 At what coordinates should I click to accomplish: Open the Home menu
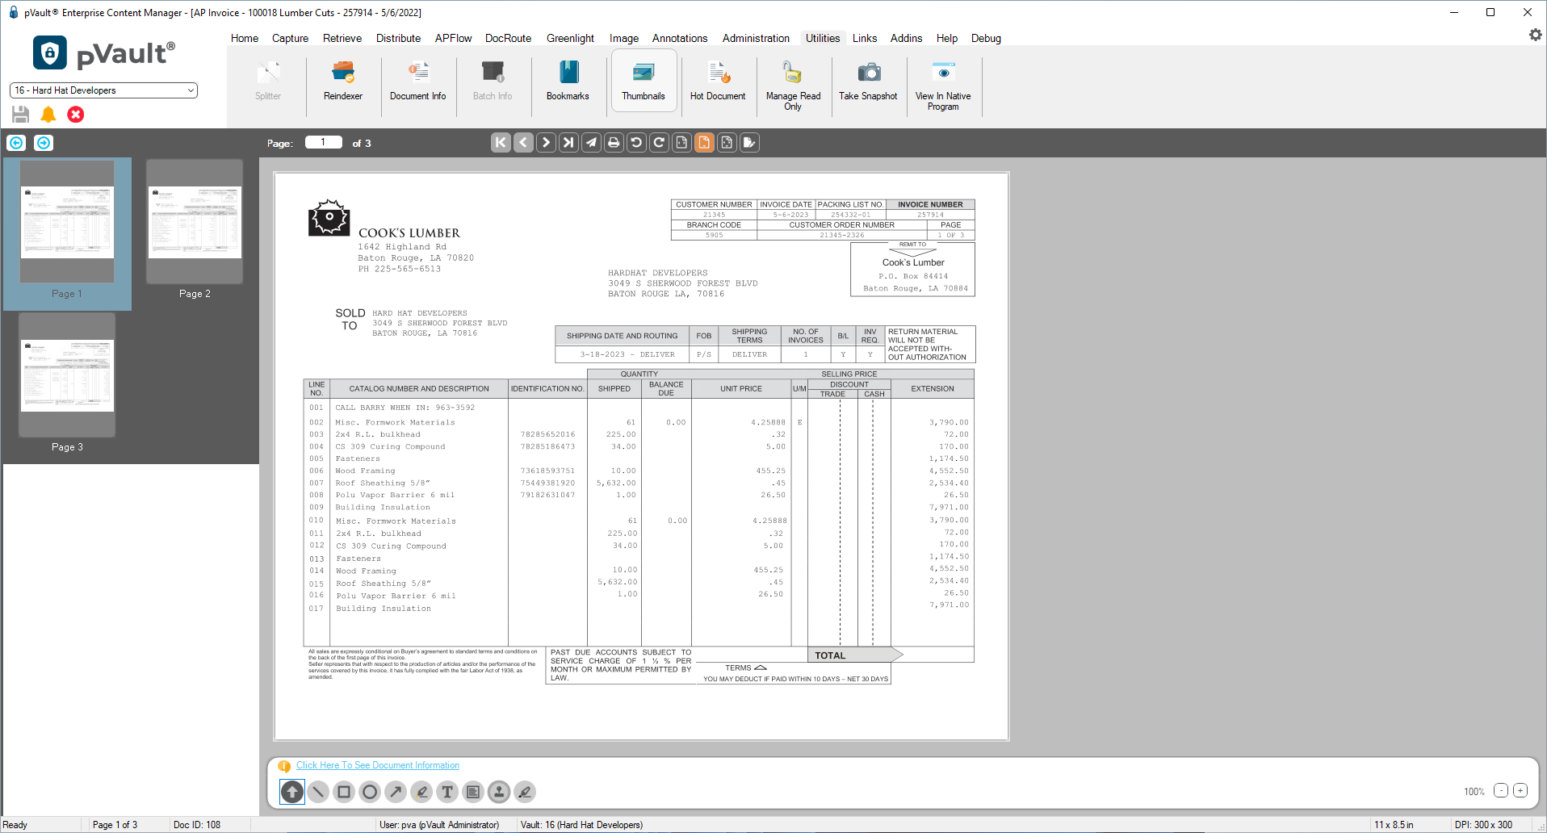click(245, 38)
